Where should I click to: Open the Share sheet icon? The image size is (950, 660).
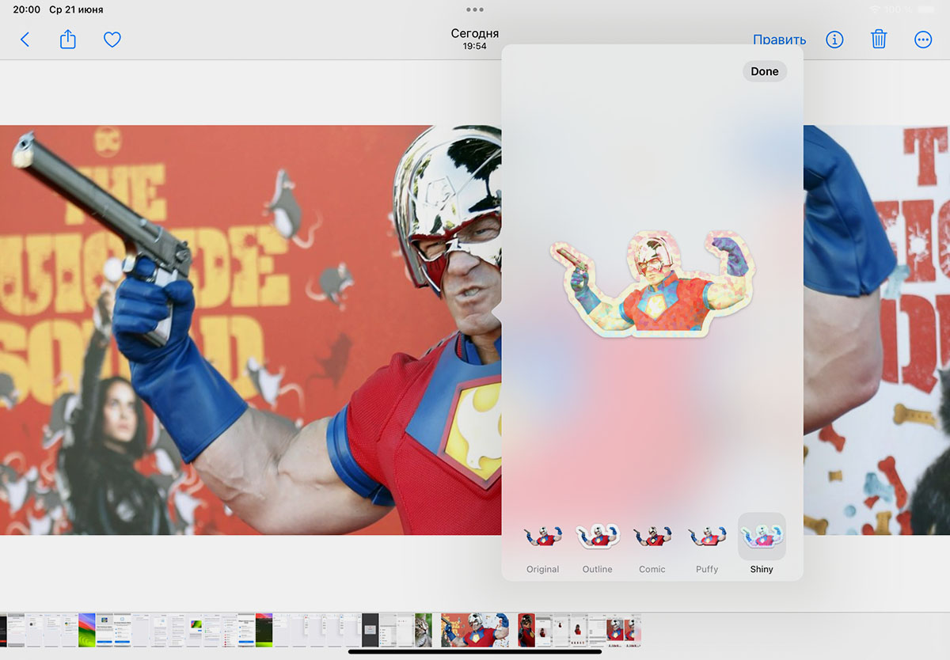pos(68,40)
